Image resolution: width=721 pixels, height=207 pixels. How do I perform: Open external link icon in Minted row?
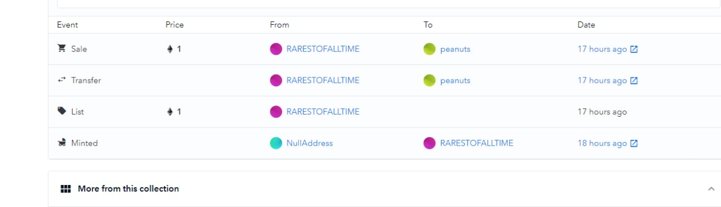(x=634, y=143)
